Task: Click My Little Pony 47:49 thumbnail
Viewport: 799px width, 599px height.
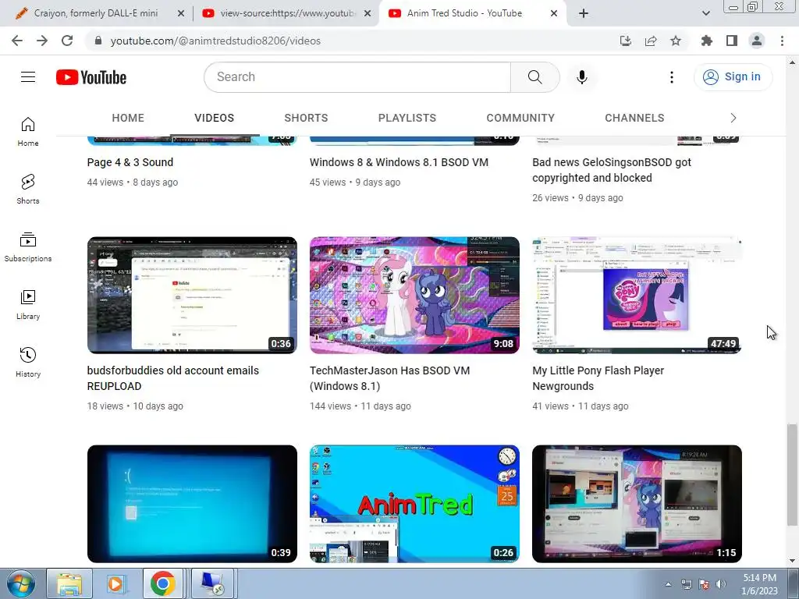Action: (637, 295)
